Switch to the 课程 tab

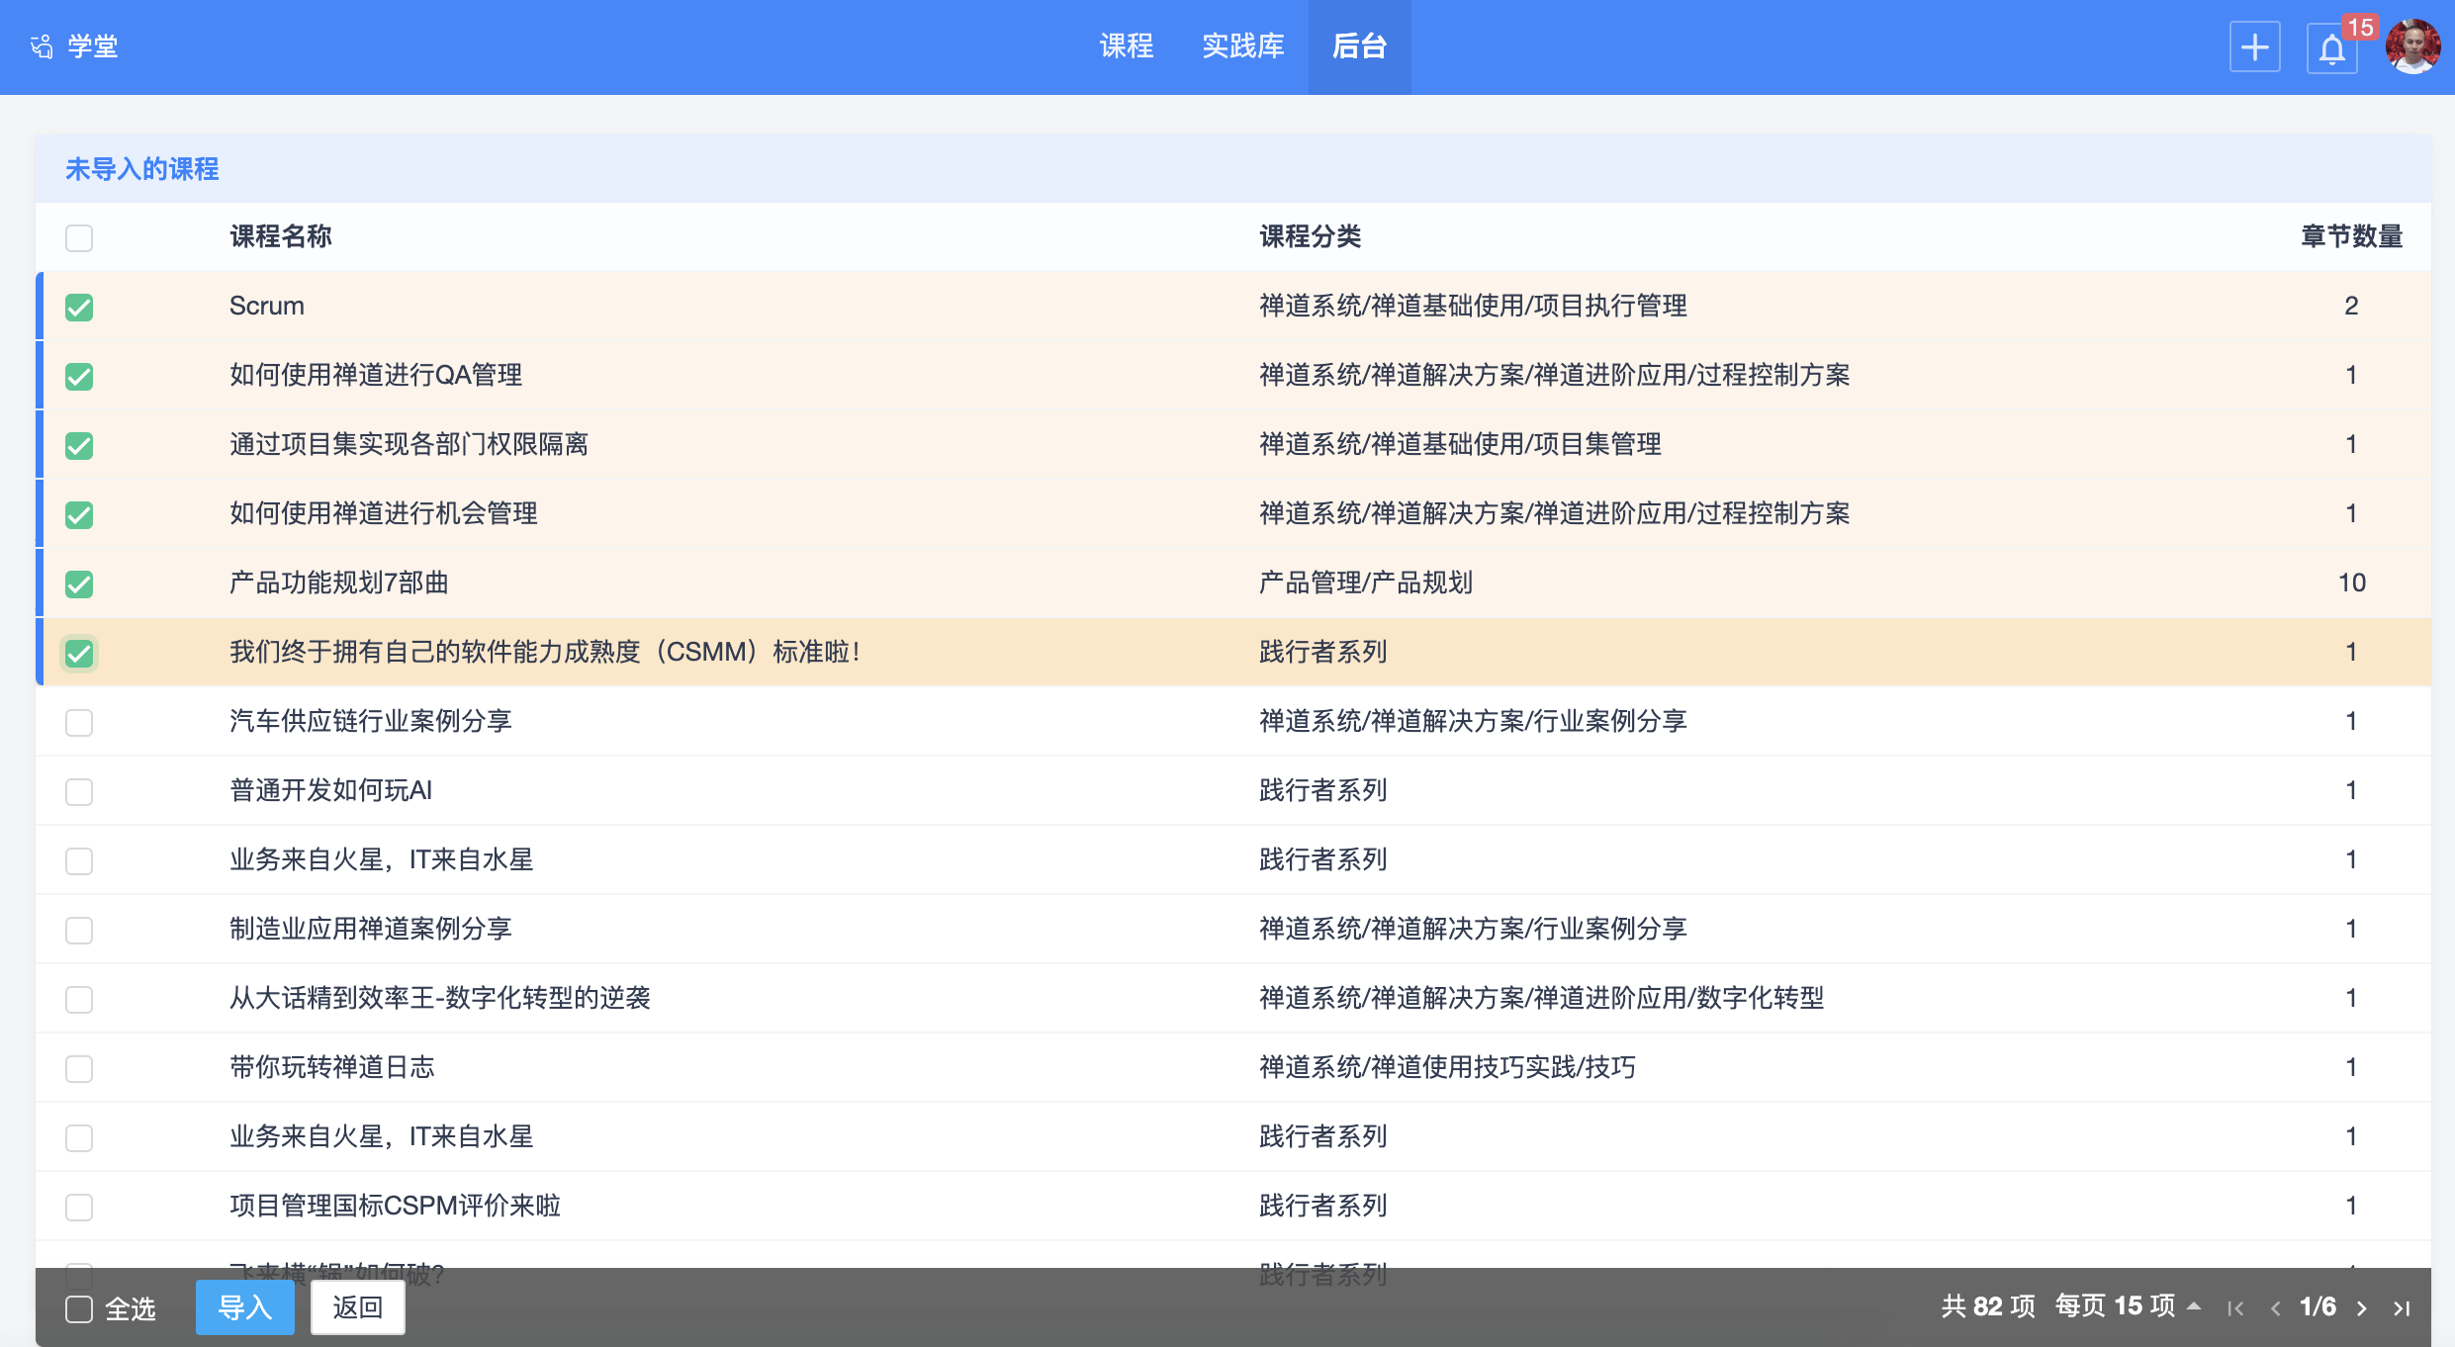[1126, 46]
